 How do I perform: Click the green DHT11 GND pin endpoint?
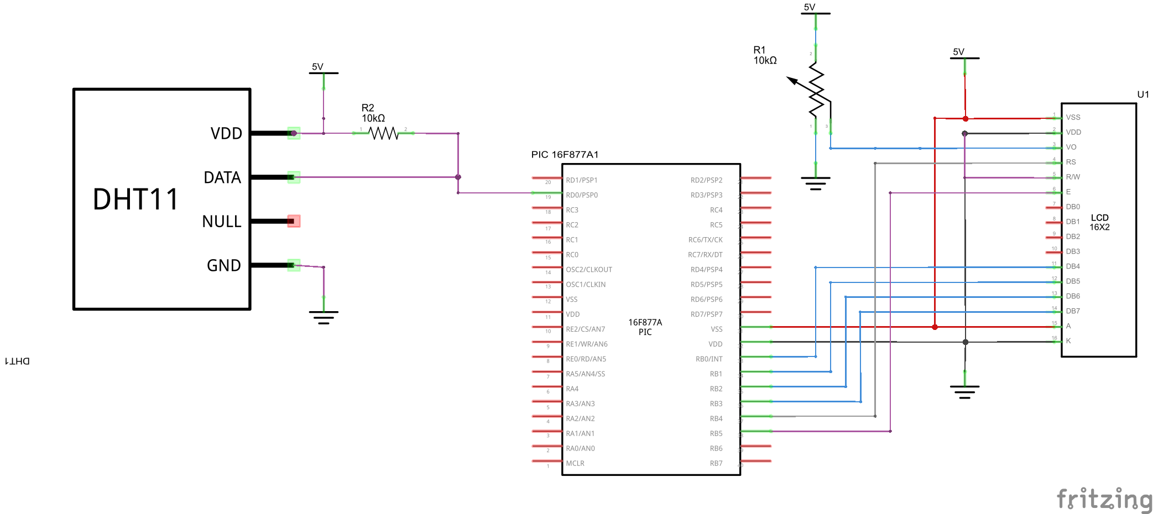(294, 265)
